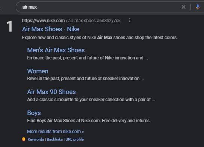Open the Boys sitelink
The image size is (204, 147).
(34, 113)
